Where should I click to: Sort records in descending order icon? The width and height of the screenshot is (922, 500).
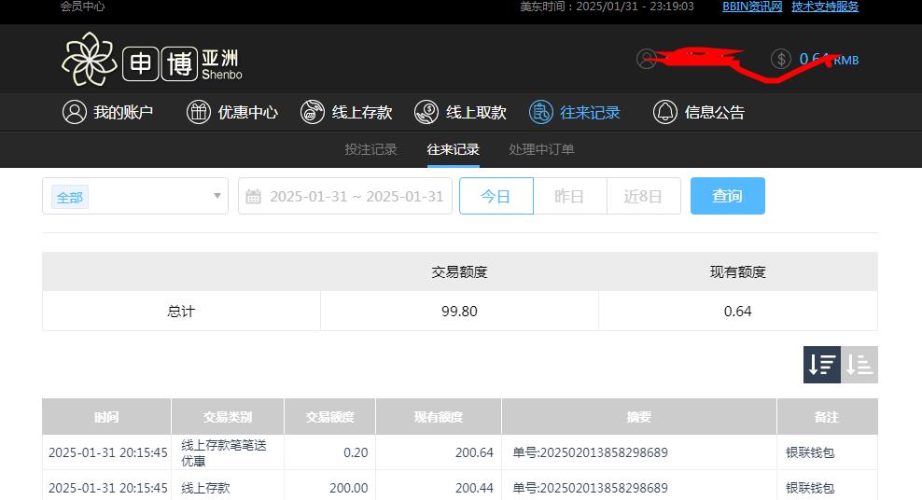[x=822, y=365]
